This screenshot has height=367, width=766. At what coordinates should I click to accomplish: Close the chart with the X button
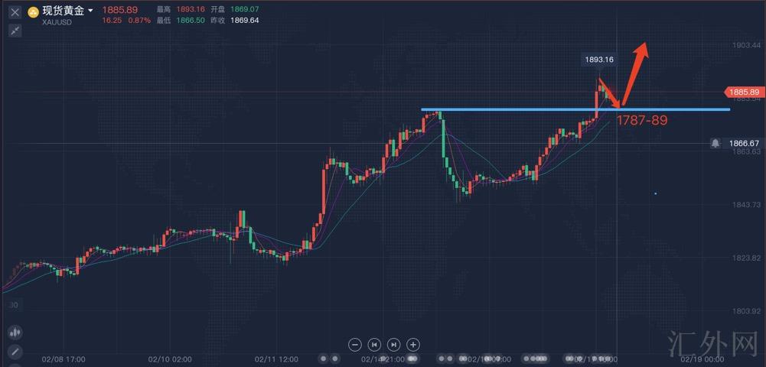(15, 12)
